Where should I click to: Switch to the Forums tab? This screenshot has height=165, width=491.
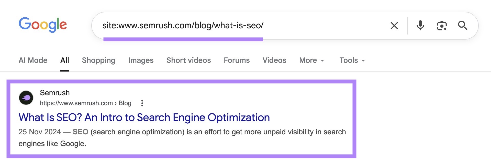237,60
